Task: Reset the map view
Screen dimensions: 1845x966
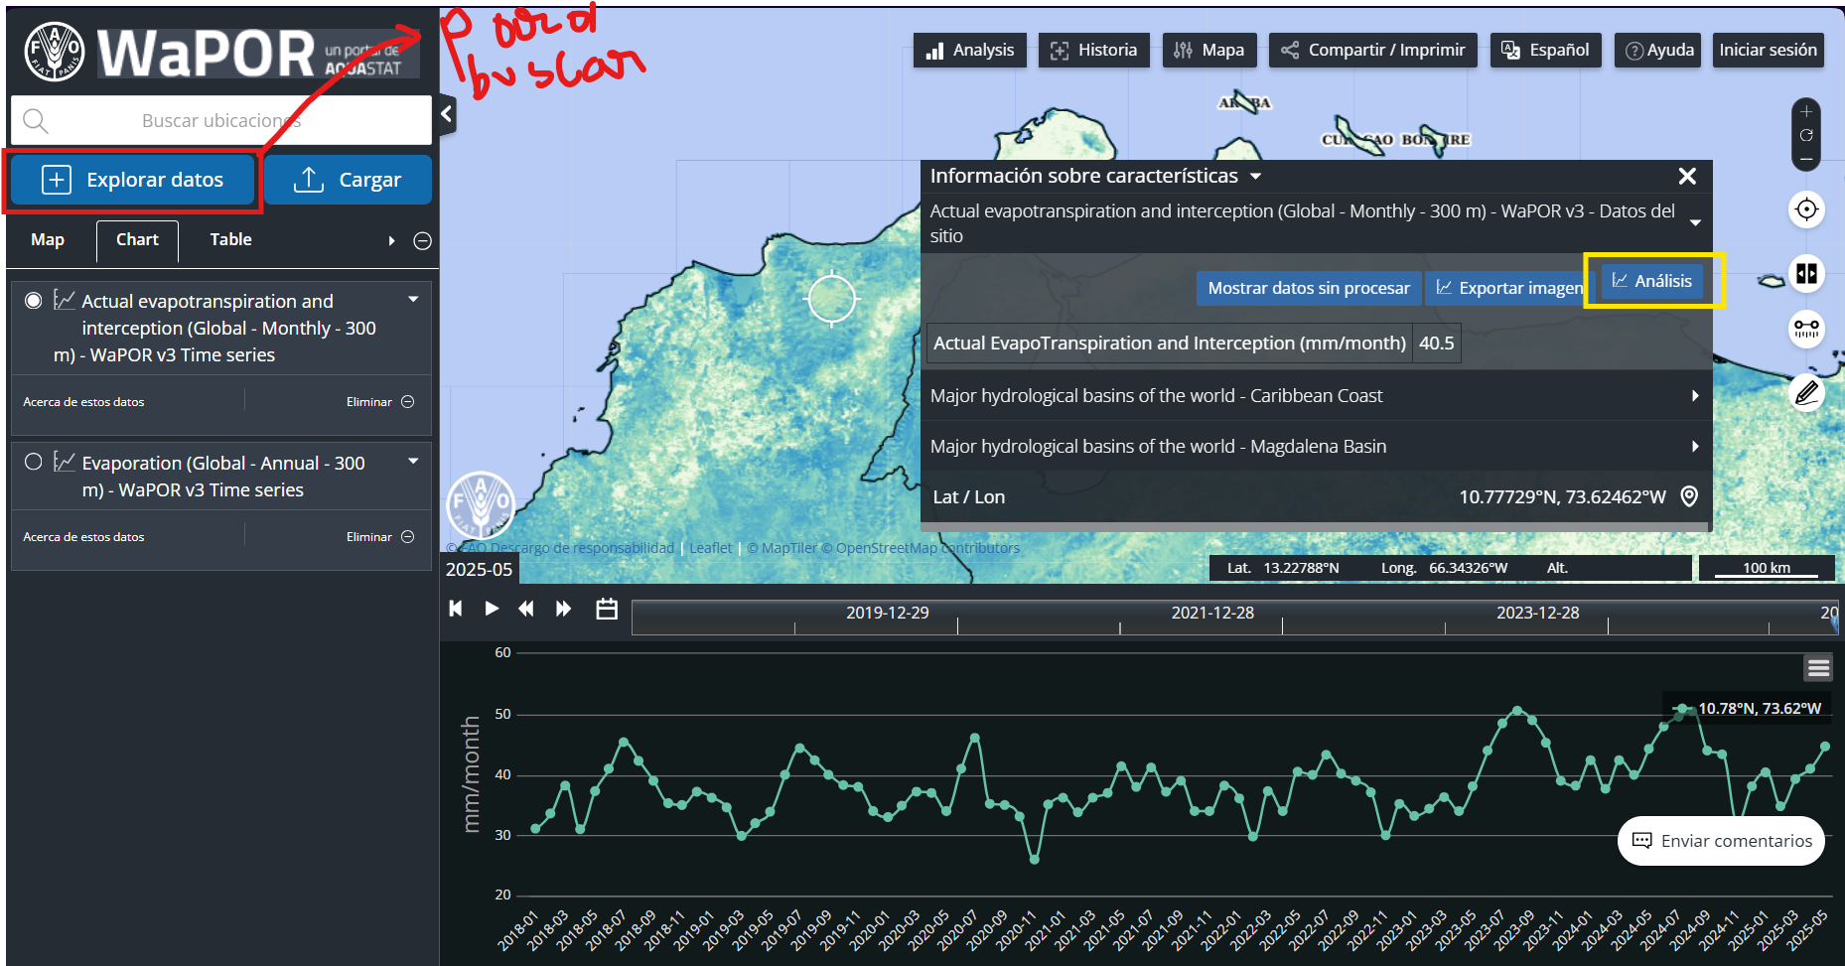Action: click(x=1806, y=135)
